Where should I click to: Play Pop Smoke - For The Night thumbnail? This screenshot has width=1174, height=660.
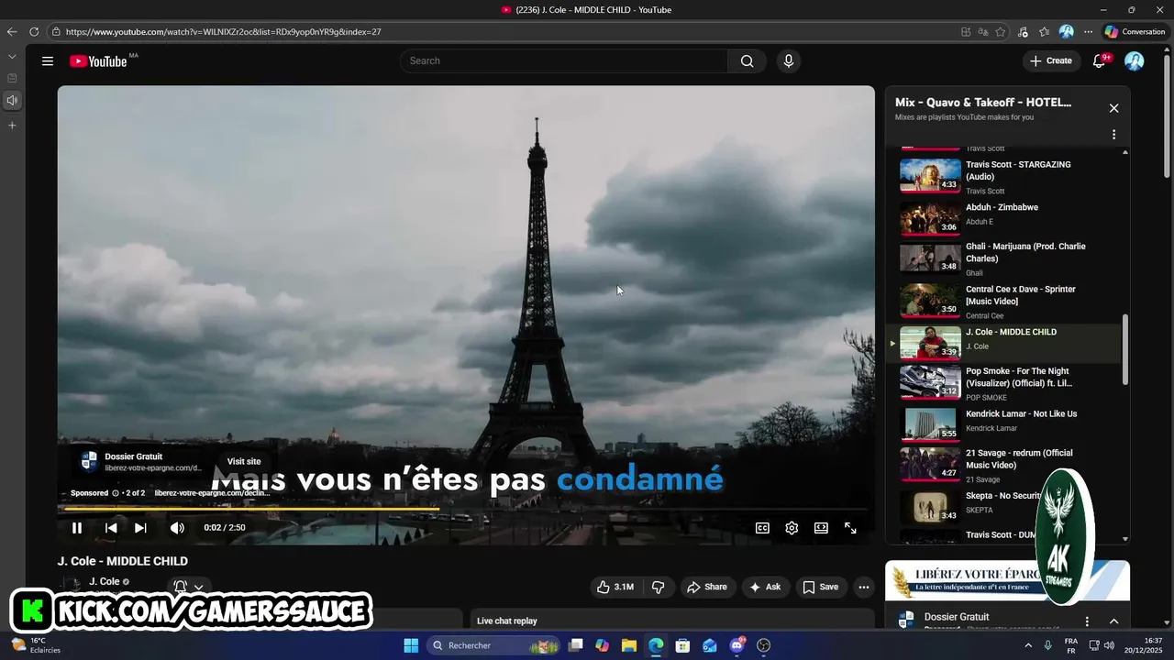point(930,382)
